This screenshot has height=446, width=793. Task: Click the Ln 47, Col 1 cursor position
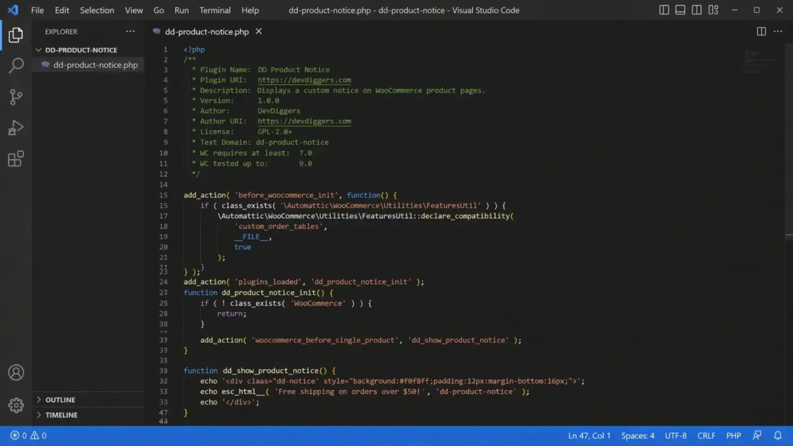pos(589,436)
